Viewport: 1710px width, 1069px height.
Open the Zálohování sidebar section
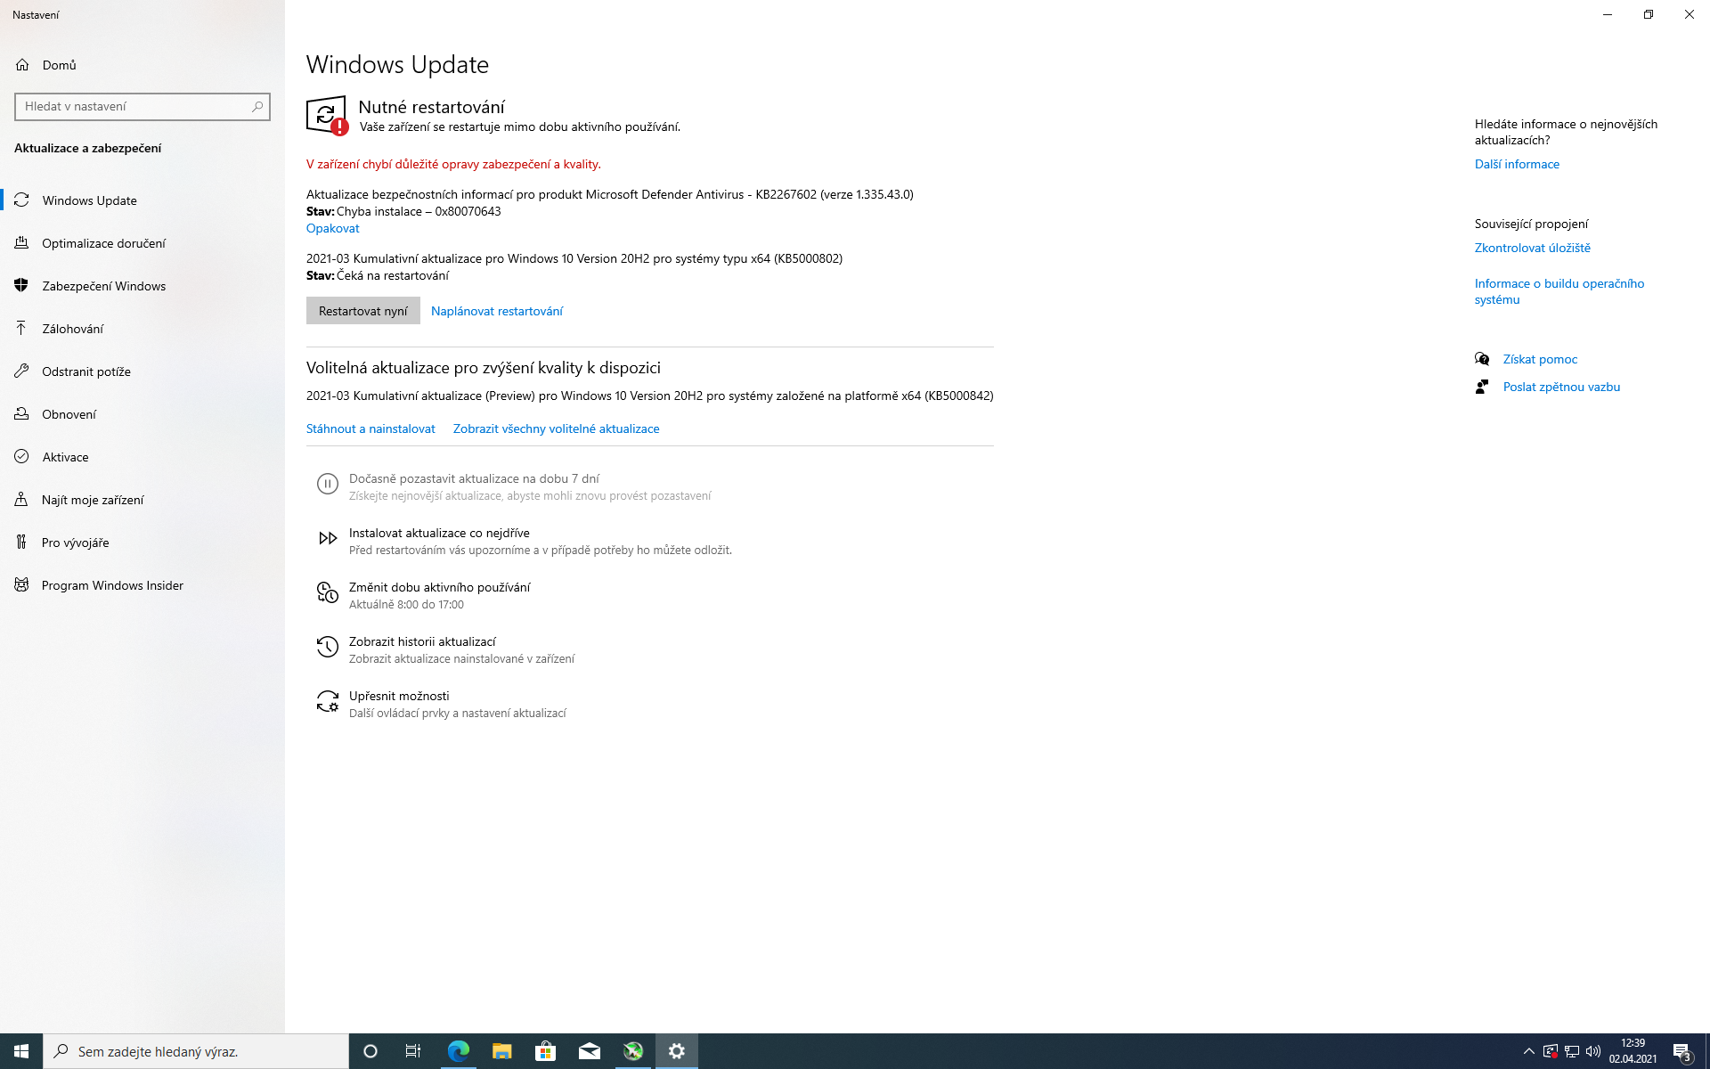click(x=73, y=329)
